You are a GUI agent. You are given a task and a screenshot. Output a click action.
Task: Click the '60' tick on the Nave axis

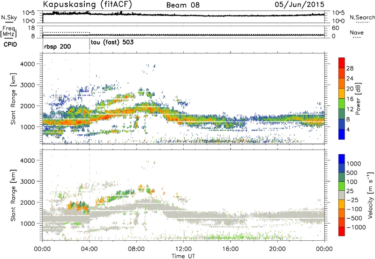pos(335,28)
